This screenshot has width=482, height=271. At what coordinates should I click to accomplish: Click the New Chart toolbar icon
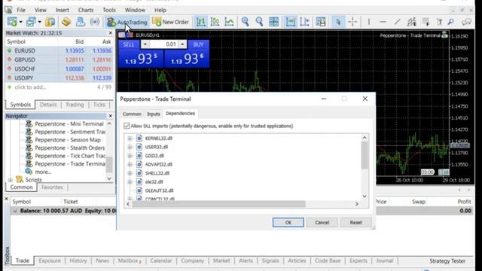12,22
